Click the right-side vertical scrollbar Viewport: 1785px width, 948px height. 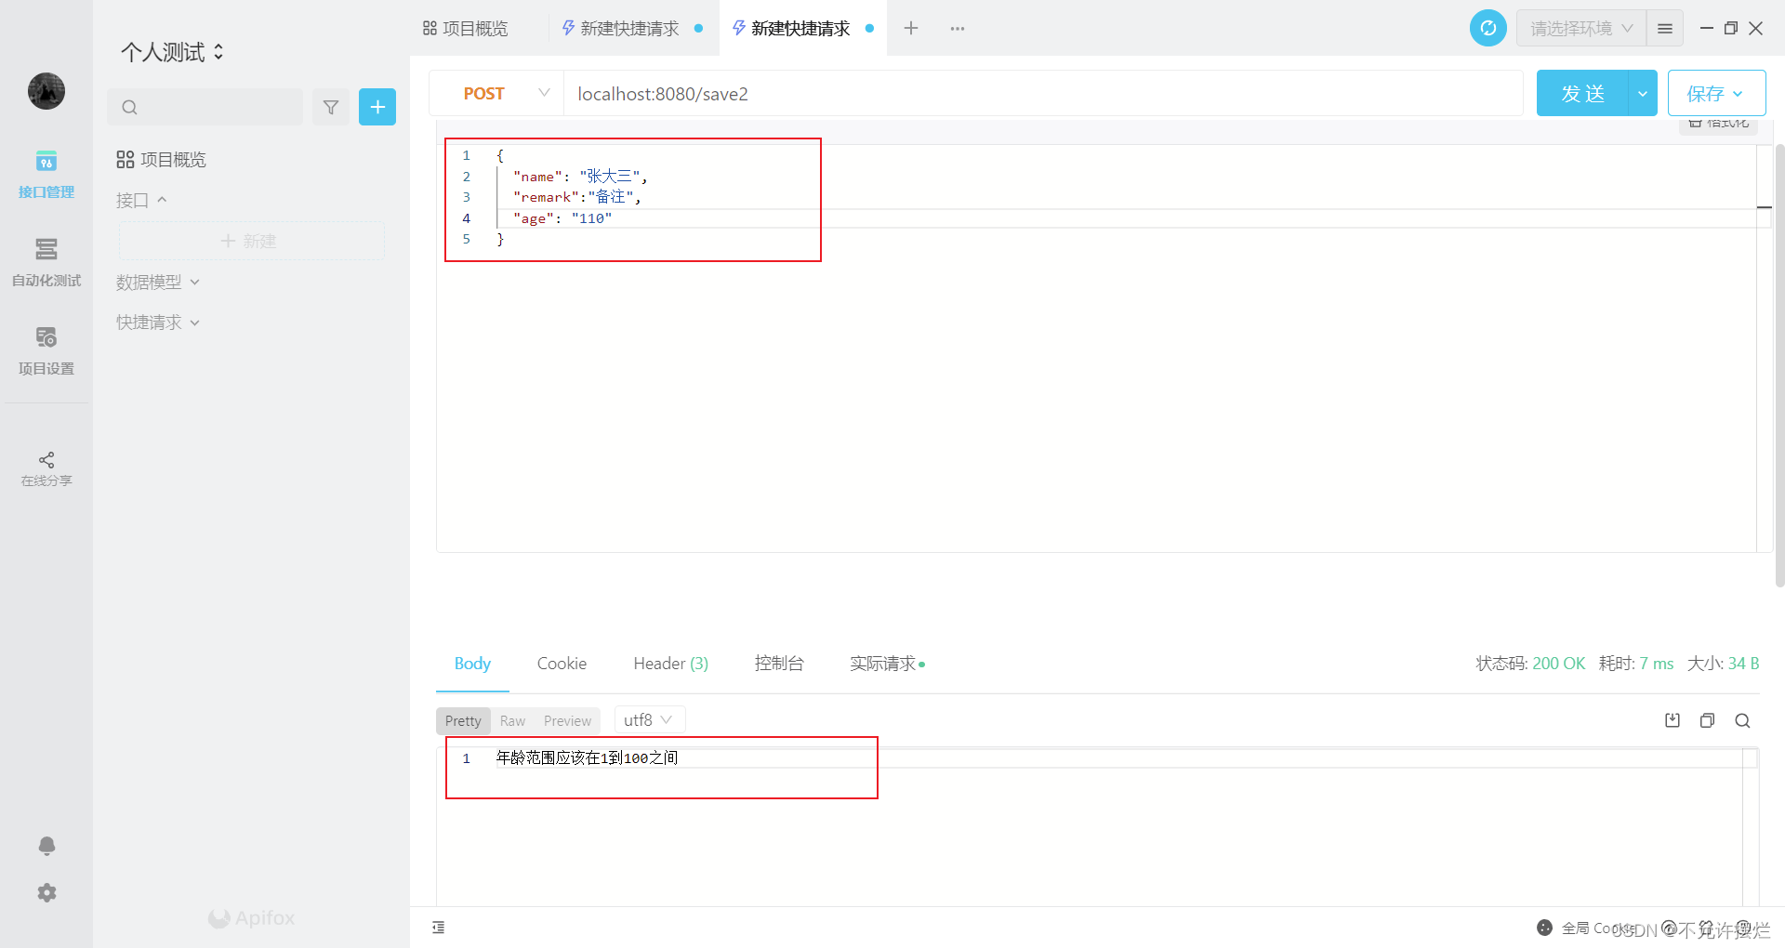tap(1779, 365)
